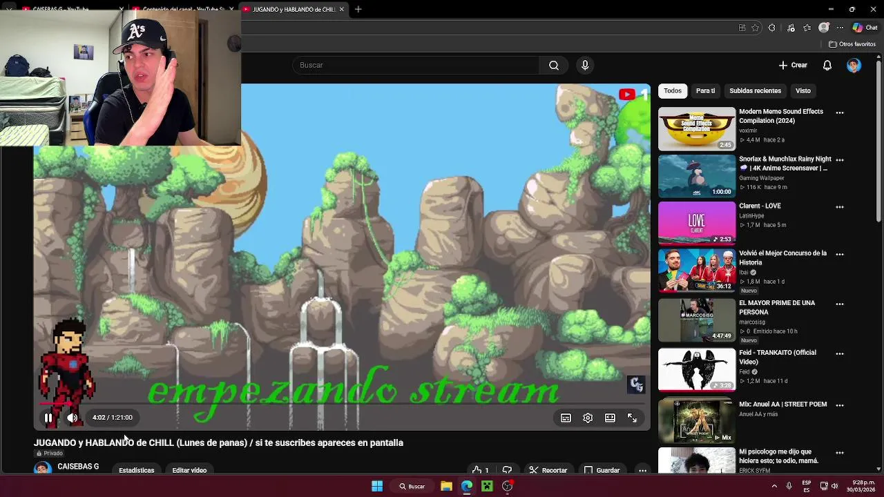Image resolution: width=884 pixels, height=497 pixels.
Task: Open options for Volvió el Mejor Concurso
Action: click(x=840, y=254)
